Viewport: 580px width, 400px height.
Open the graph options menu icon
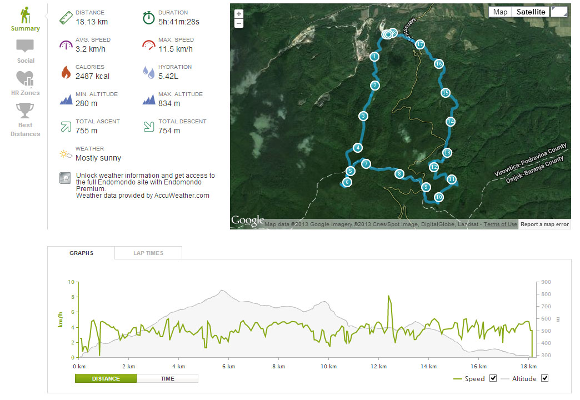click(x=558, y=319)
